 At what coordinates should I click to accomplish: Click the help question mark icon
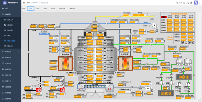point(184,3)
